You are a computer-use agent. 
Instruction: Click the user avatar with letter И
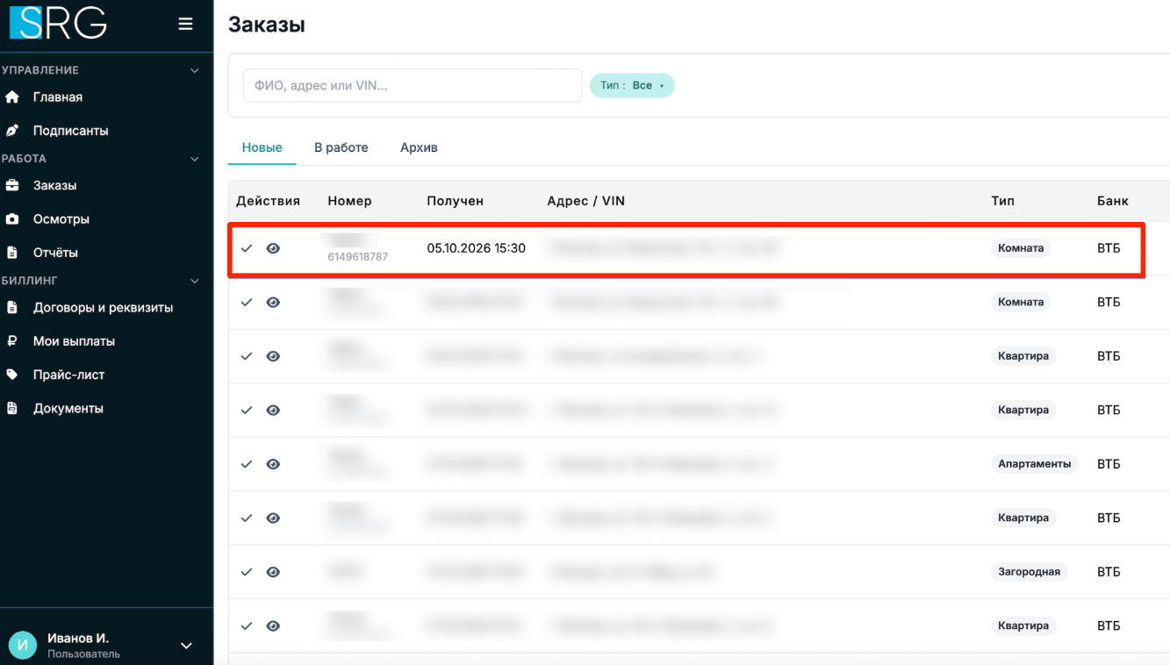[23, 646]
